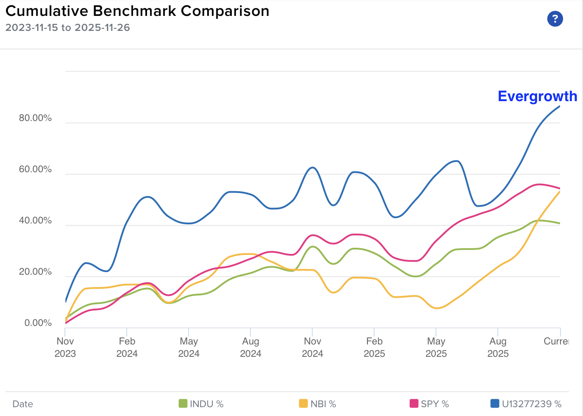Screen dimensions: 583x416
Task: Click the date range subtitle text
Action: click(x=68, y=27)
